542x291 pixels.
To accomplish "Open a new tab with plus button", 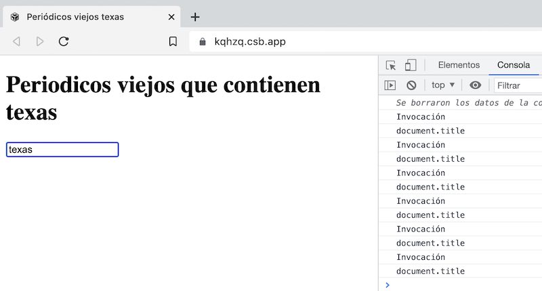I will tap(195, 17).
